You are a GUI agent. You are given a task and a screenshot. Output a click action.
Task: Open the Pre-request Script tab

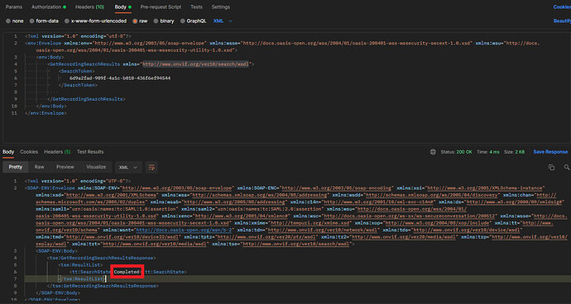[161, 7]
